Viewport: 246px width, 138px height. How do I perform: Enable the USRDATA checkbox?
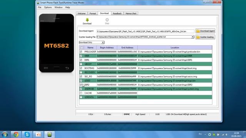(81, 97)
